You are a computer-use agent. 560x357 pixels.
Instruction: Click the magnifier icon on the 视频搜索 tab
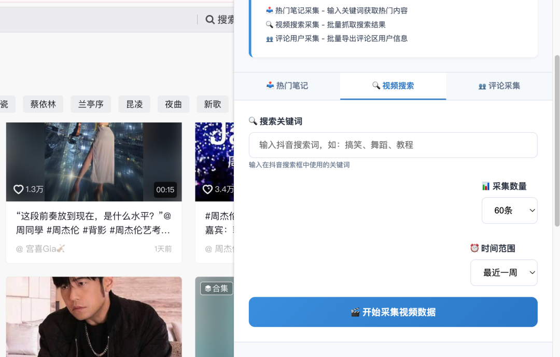click(376, 86)
